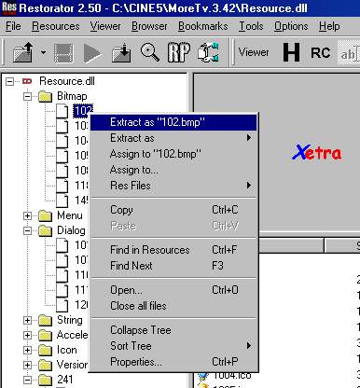Expand the Menu folder
This screenshot has height=388, width=360.
pos(28,215)
